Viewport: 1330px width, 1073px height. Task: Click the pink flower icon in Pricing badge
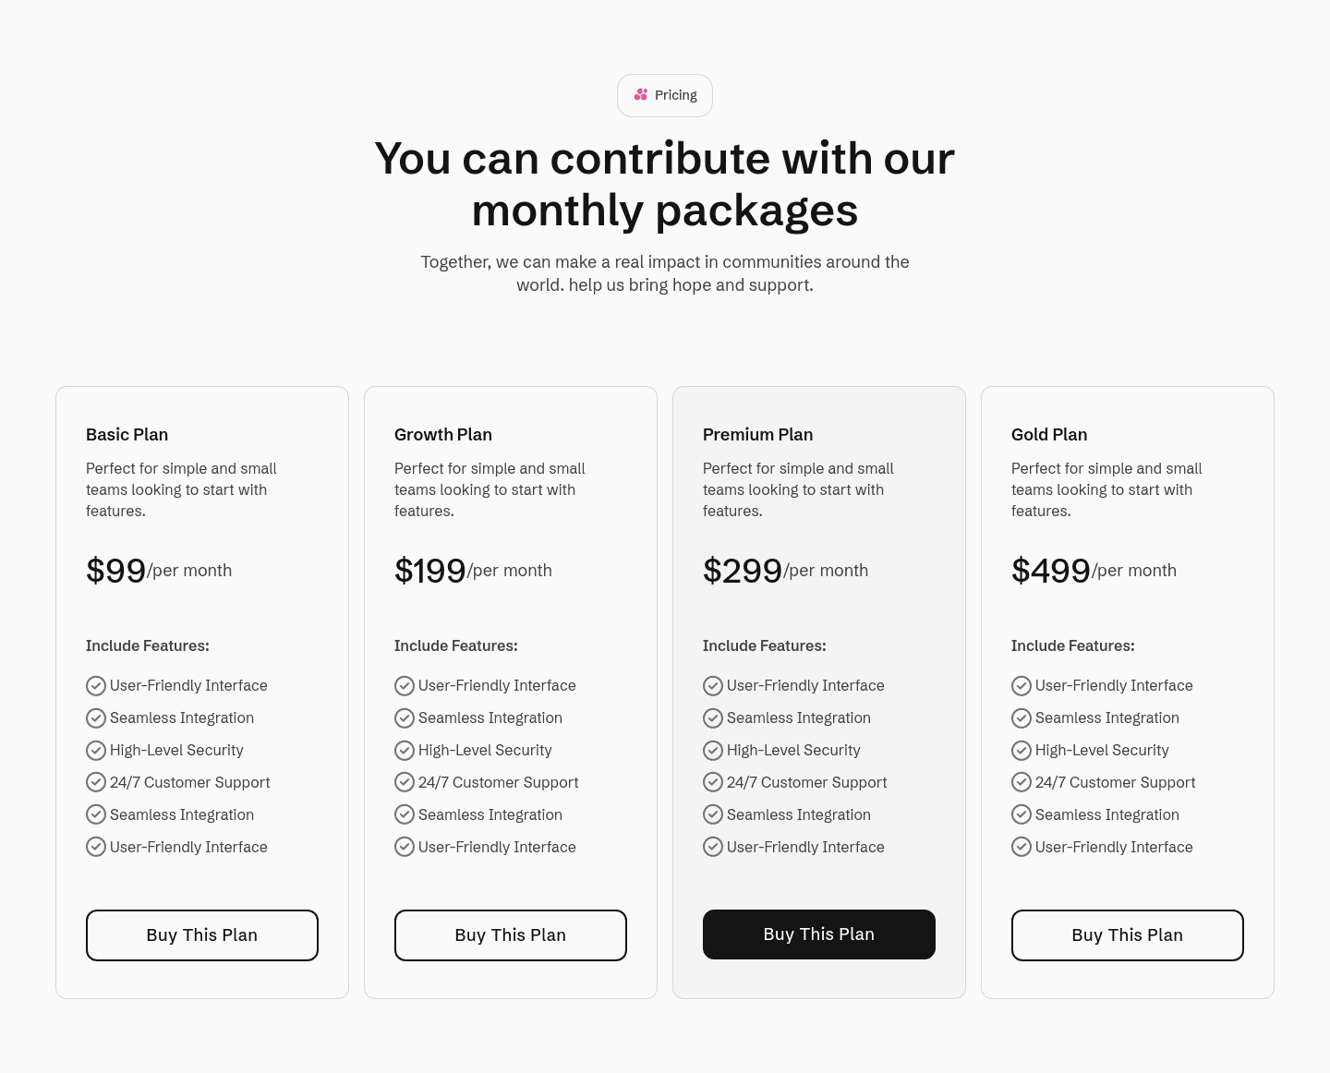[641, 94]
